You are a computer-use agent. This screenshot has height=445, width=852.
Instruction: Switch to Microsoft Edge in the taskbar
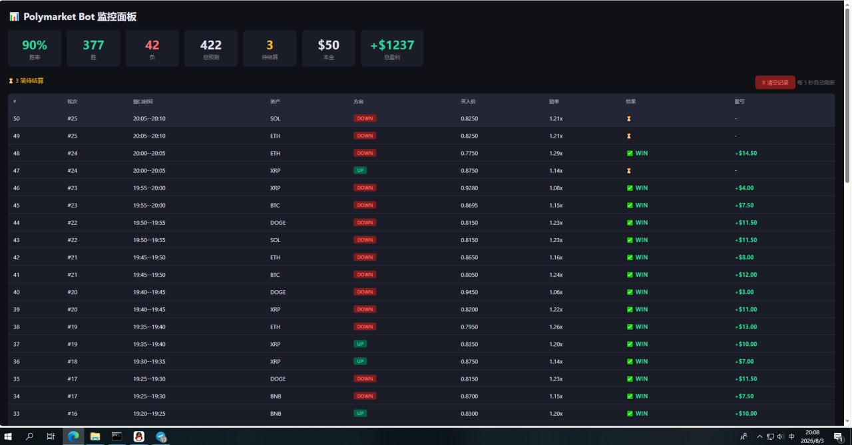tap(73, 436)
